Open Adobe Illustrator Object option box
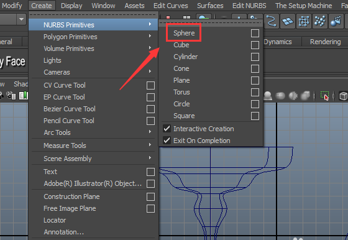 [x=150, y=184]
